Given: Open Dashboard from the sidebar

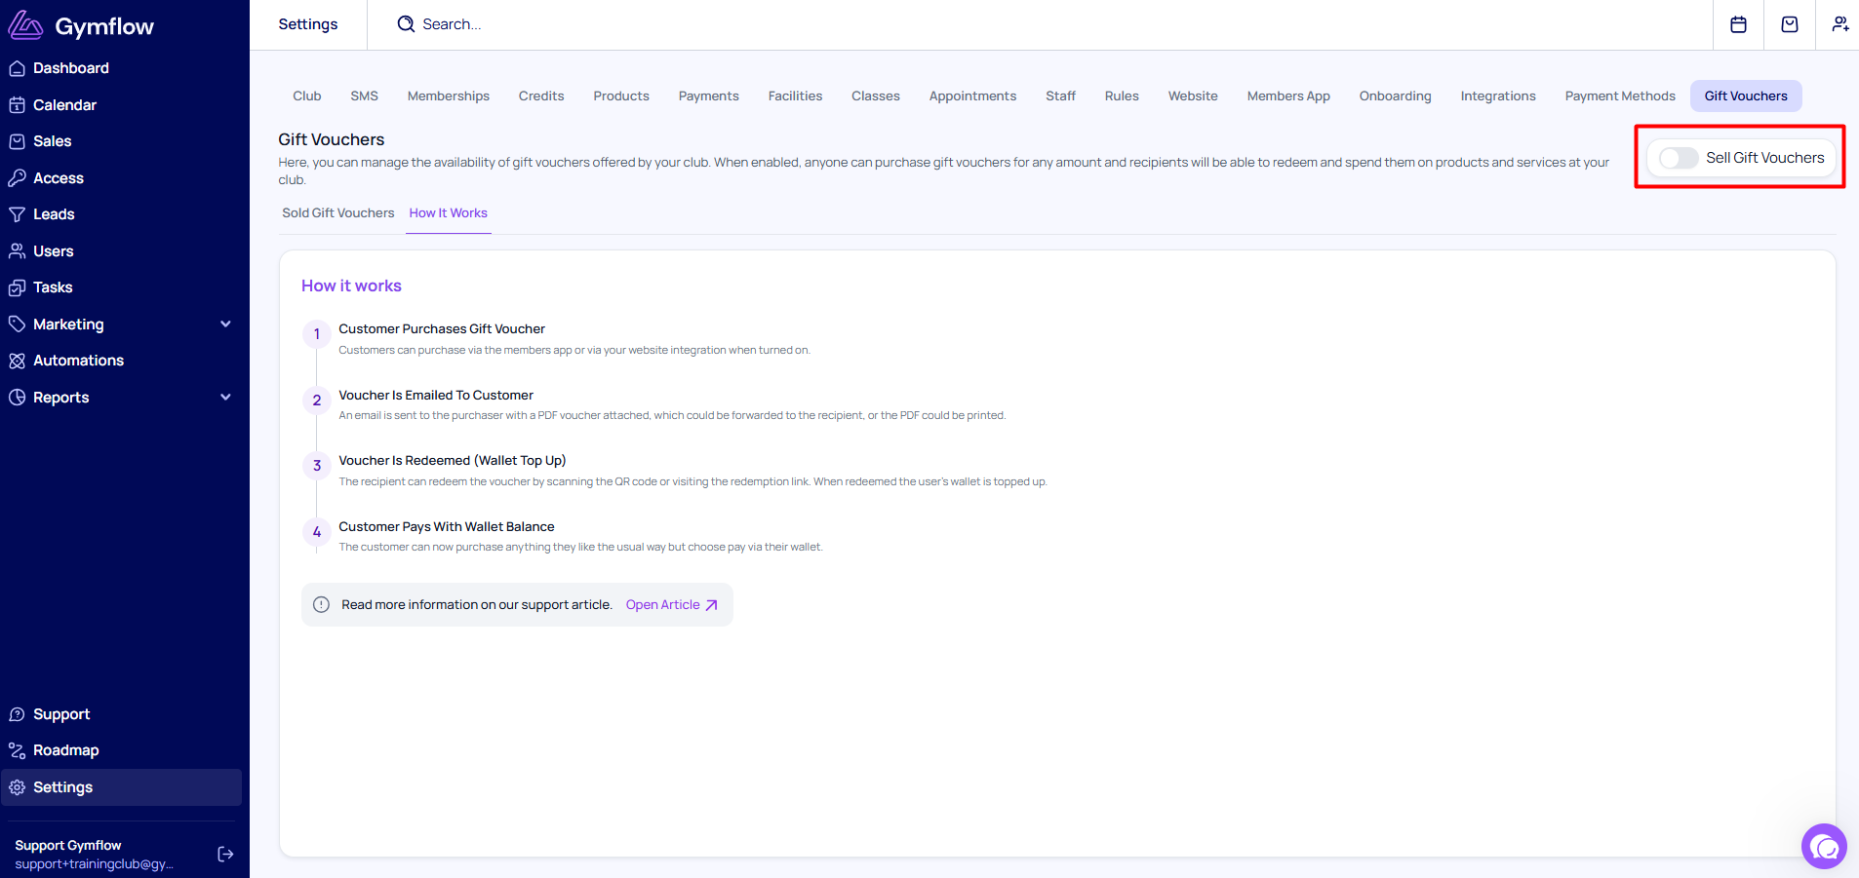Looking at the screenshot, I should point(70,68).
